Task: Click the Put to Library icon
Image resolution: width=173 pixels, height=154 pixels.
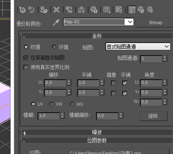Action: coord(94,10)
